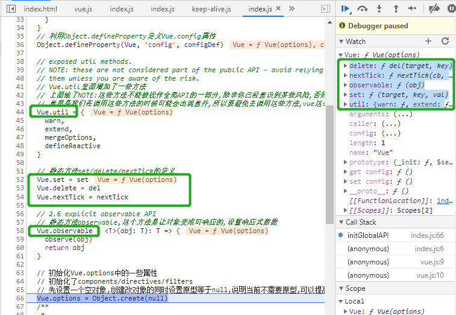Click line number 66 in gutter
Screen dimensions: 456x315
[20, 298]
